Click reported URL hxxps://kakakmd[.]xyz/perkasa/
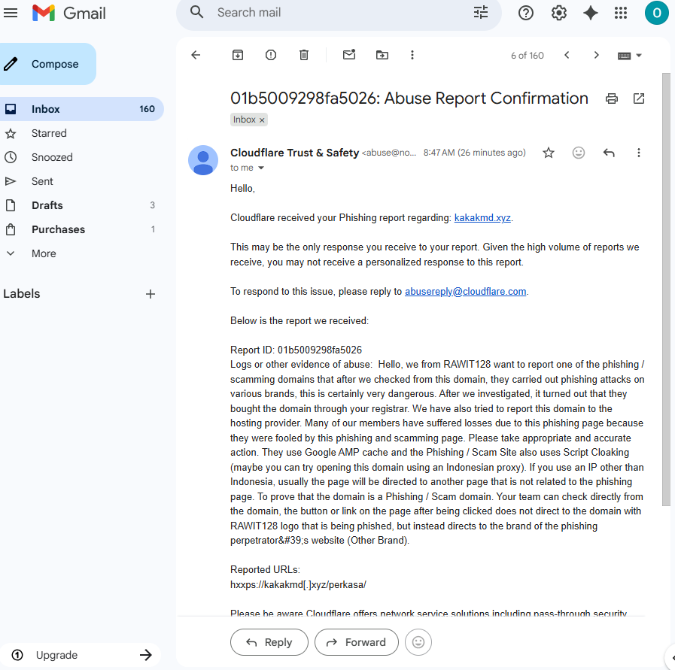The height and width of the screenshot is (670, 675). point(298,584)
